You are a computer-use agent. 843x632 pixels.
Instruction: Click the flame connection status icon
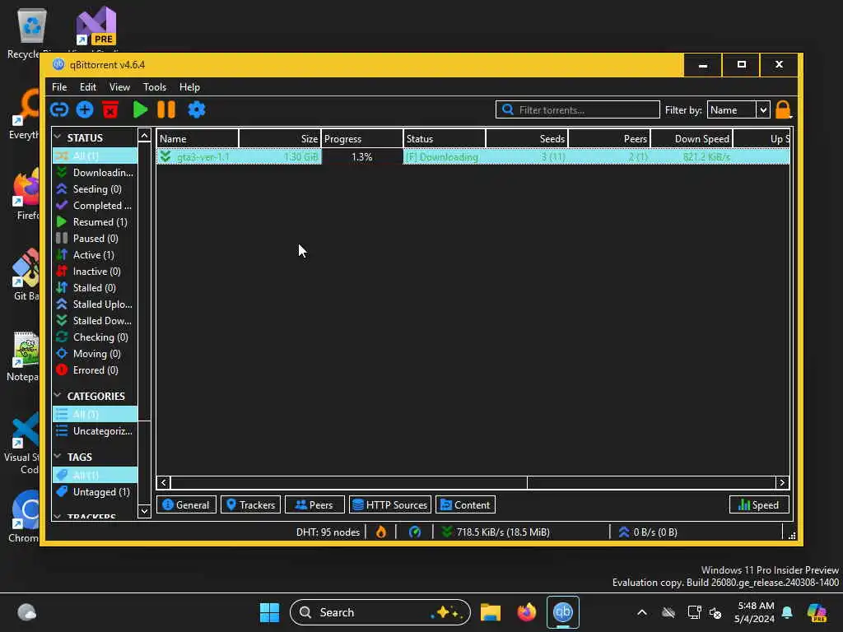[x=380, y=532]
